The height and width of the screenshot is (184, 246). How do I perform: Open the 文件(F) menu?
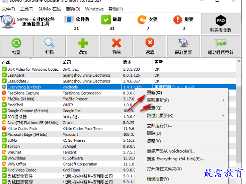point(8,9)
